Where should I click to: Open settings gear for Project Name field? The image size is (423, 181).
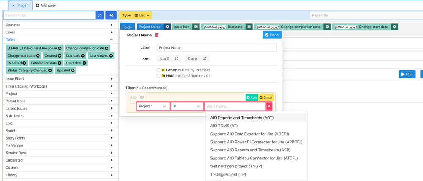pos(168,27)
